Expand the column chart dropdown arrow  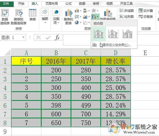80,11
